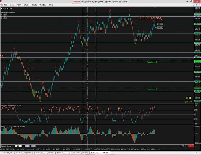Select the lower price label box beside the last candle
Screen dimensions: 201x155
[x=160, y=28]
